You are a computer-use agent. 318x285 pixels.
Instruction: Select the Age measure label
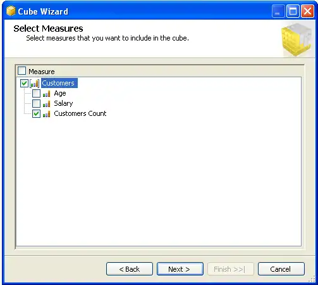[x=60, y=93]
